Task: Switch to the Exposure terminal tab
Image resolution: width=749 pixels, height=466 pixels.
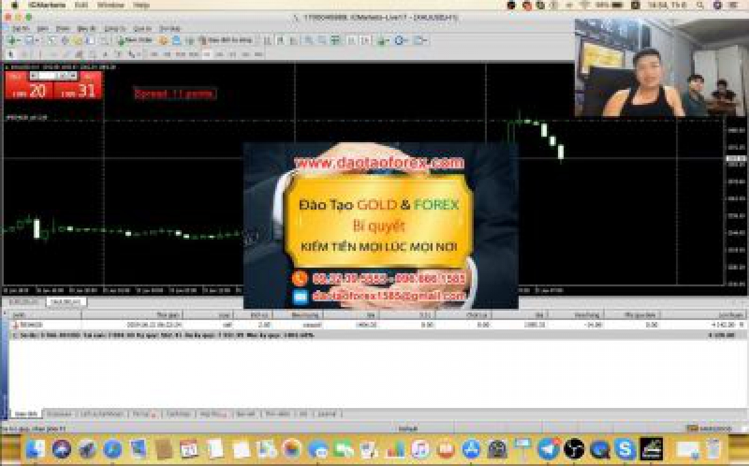Action: click(58, 414)
